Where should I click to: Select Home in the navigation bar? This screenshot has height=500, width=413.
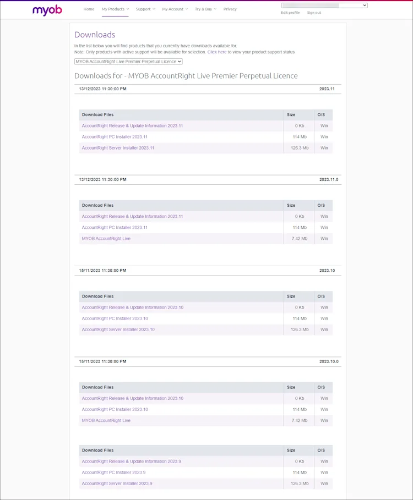click(x=89, y=9)
